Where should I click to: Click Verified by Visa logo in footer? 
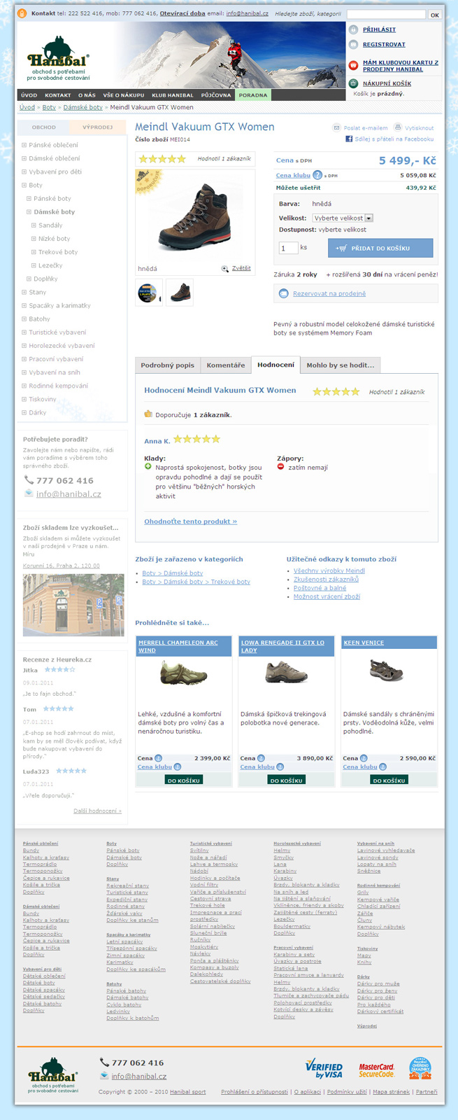pyautogui.click(x=324, y=1069)
